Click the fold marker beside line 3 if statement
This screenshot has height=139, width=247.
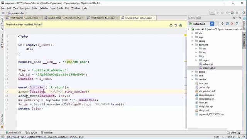tap(17, 45)
